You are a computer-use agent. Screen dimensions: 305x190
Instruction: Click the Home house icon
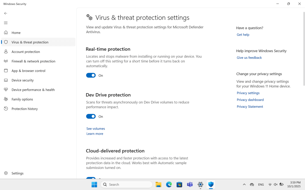[x=6, y=33]
